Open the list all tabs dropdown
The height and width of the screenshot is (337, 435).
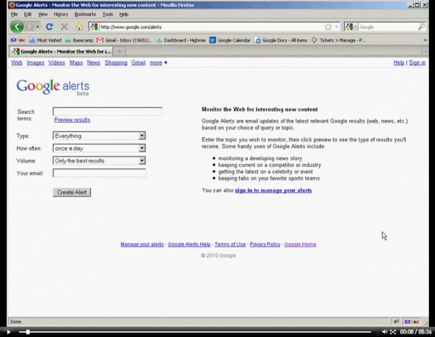(x=425, y=52)
